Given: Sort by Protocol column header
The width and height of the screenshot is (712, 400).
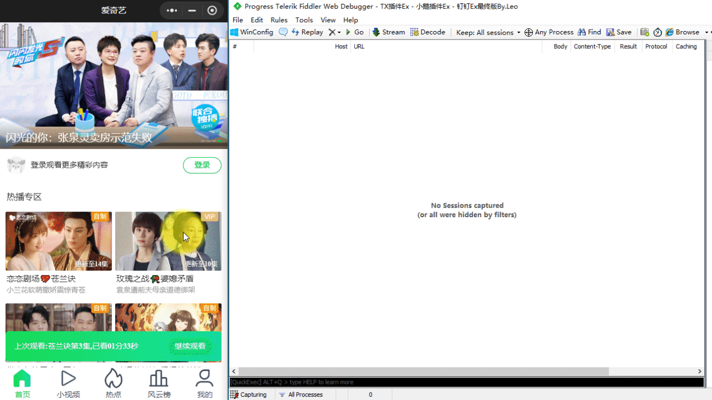Looking at the screenshot, I should pyautogui.click(x=656, y=47).
